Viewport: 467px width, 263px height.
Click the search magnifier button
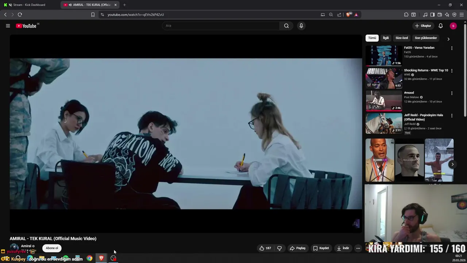(x=286, y=26)
